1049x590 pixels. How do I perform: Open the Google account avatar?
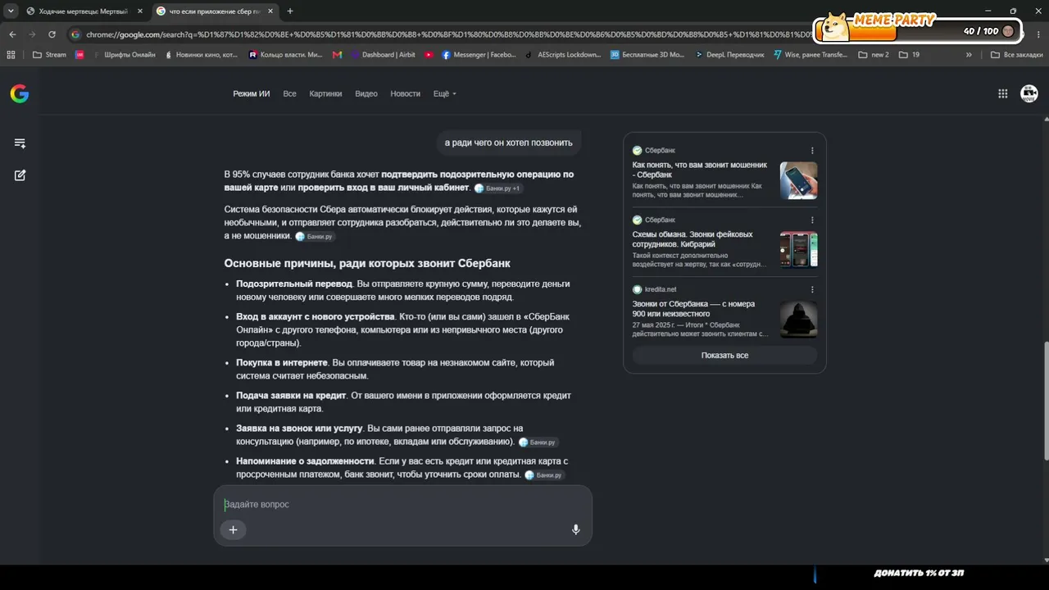click(1029, 93)
